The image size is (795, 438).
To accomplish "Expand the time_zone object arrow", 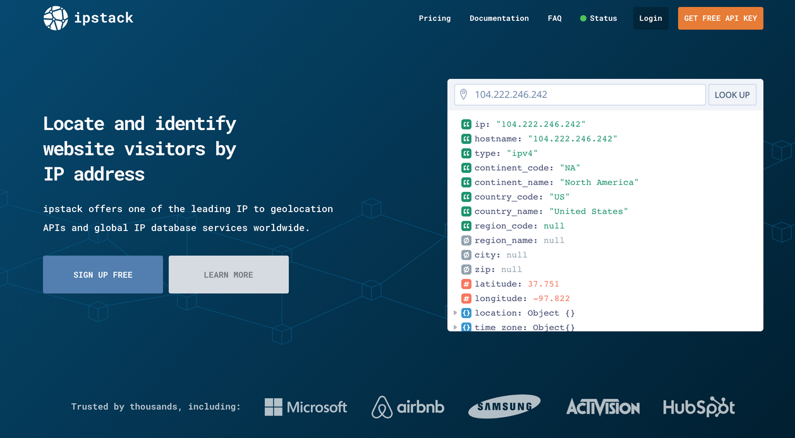I will point(455,327).
